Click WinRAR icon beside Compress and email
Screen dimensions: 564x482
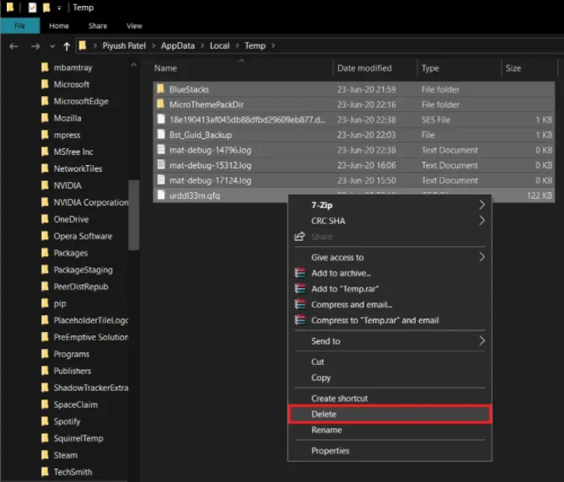[x=300, y=304]
